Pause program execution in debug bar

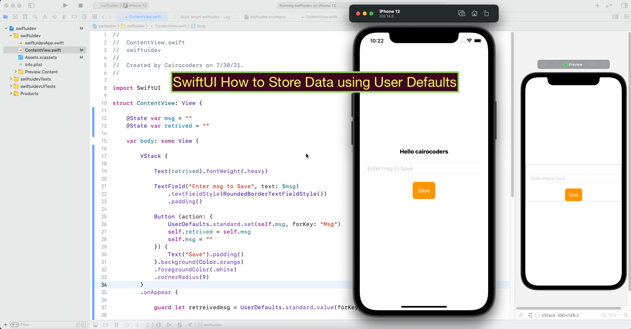(116, 325)
